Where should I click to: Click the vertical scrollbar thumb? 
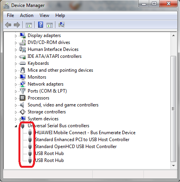(x=173, y=109)
